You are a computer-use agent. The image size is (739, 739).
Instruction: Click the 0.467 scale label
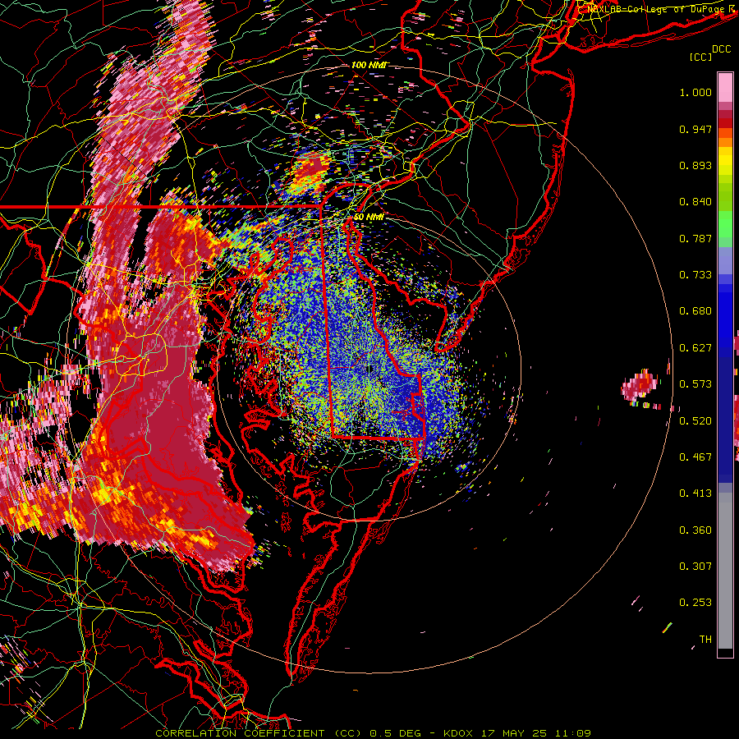(x=695, y=457)
